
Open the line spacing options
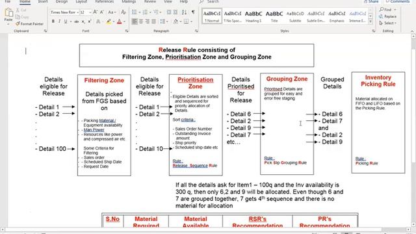(162, 21)
